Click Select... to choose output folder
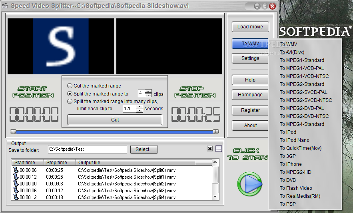Viewport: 353px width, 213px height. 144,149
